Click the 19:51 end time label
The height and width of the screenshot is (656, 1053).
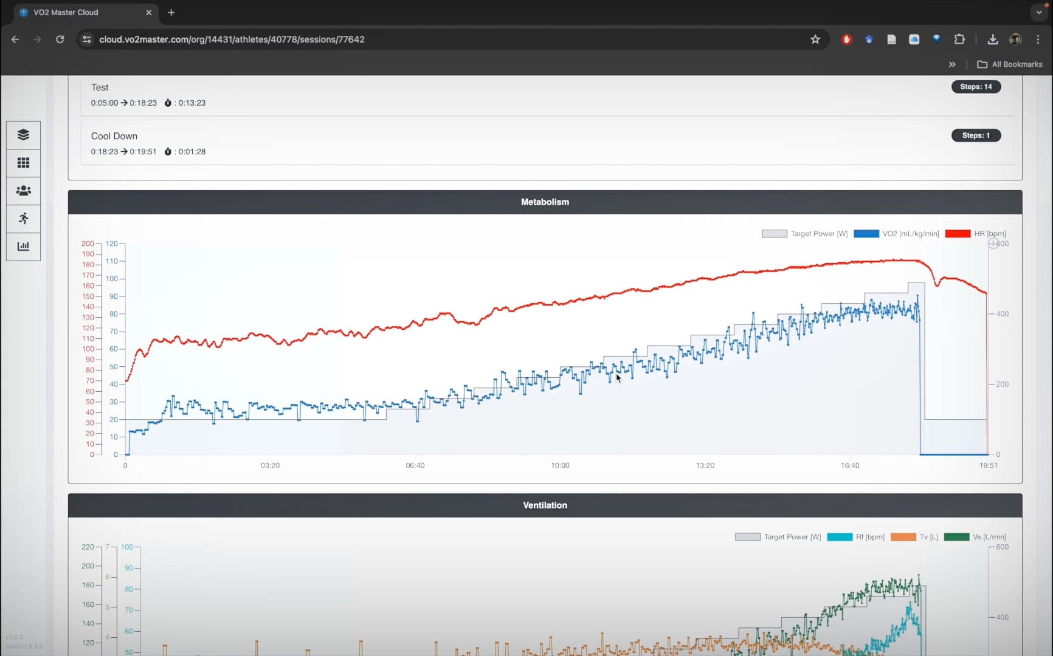(988, 465)
